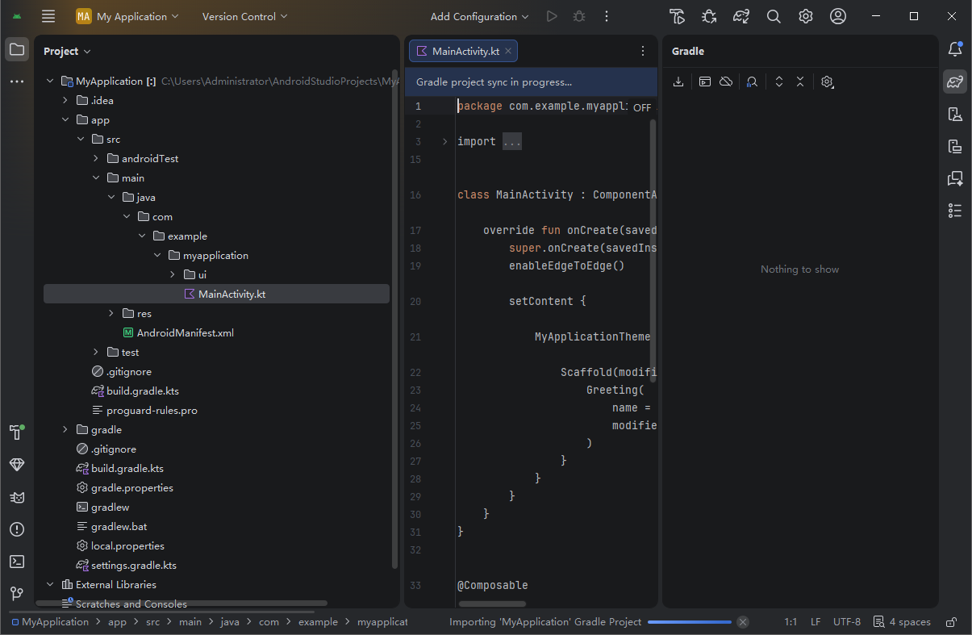The image size is (972, 635).
Task: Open the Build hammer tool window
Action: coord(17,432)
